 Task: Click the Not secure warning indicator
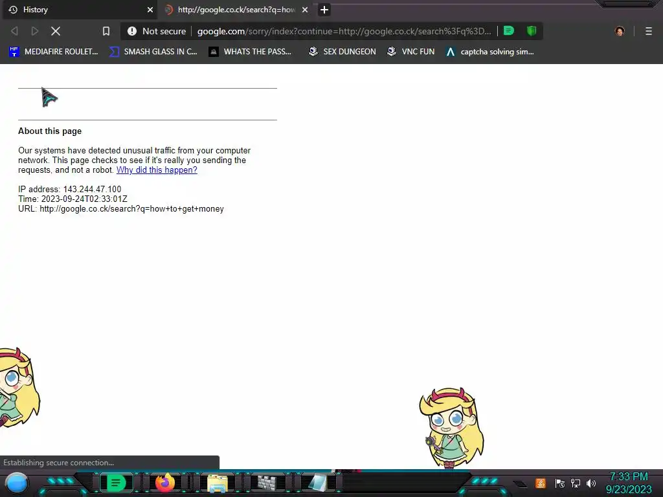tap(157, 31)
